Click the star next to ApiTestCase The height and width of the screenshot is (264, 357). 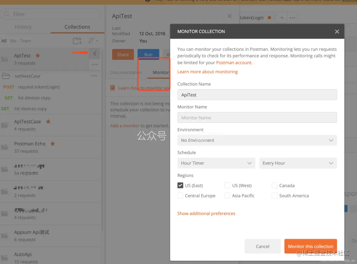48,122
